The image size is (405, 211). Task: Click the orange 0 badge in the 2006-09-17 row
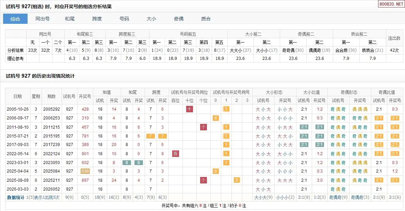click(215, 118)
